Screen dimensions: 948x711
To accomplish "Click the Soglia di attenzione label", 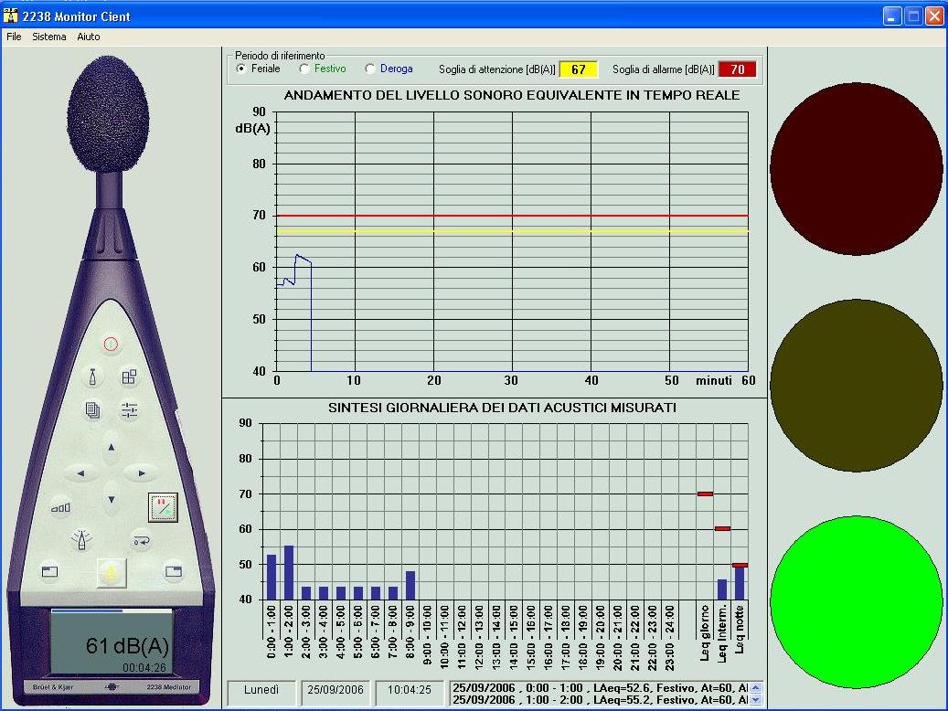I will click(x=497, y=69).
